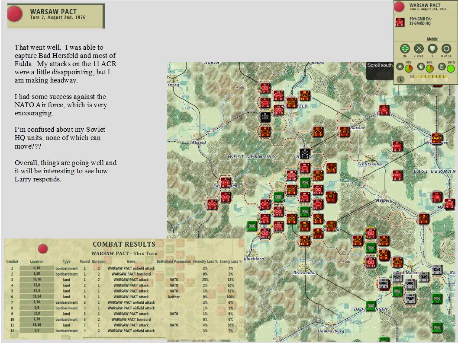Select the 15-9 mechanized regiment on the map
The image size is (458, 343).
coord(265,88)
